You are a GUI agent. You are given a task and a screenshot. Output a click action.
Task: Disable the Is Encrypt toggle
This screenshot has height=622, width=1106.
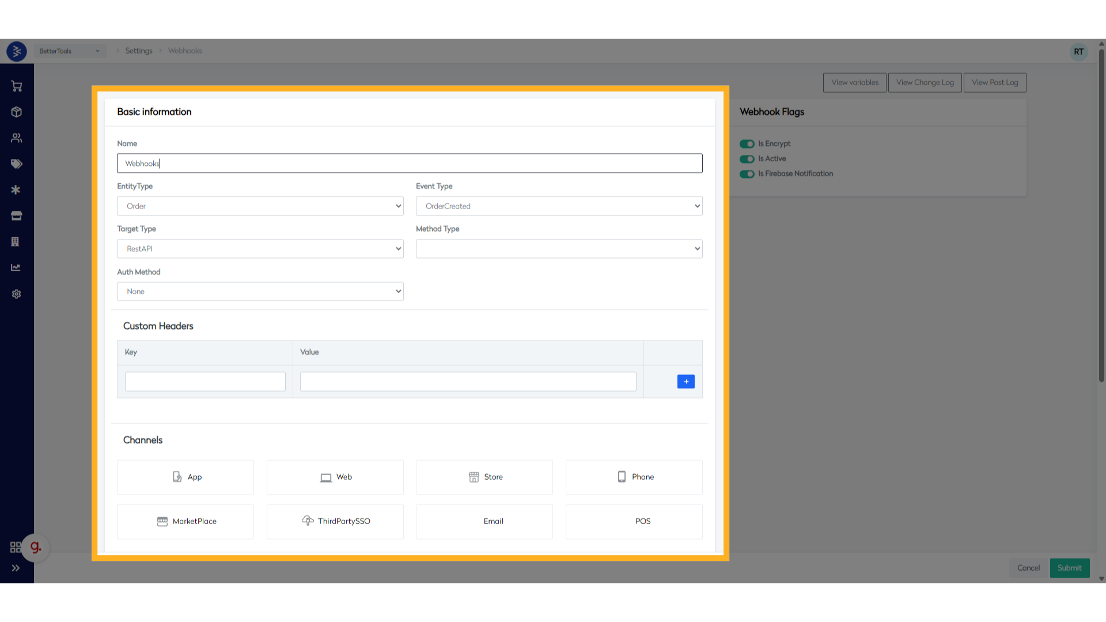[747, 143]
